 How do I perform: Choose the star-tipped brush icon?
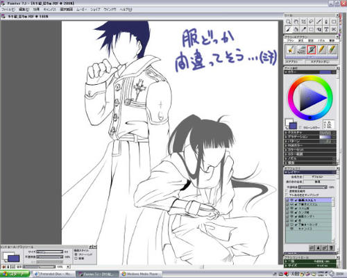pyautogui.click(x=291, y=49)
